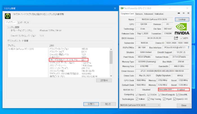Select NVIDIA GeForce RTX 3070 in アイテム list
The width and height of the screenshot is (197, 114).
click(x=21, y=49)
